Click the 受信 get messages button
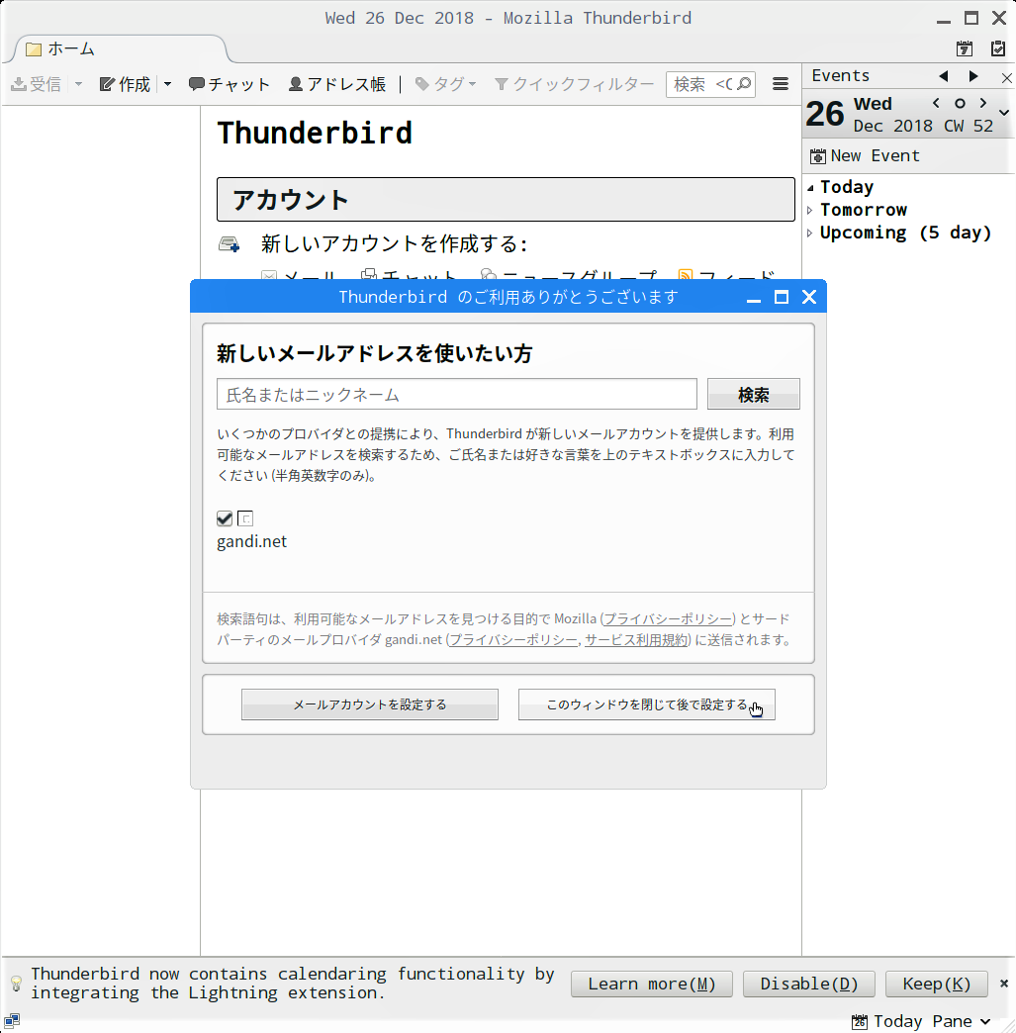1016x1033 pixels. 37,84
